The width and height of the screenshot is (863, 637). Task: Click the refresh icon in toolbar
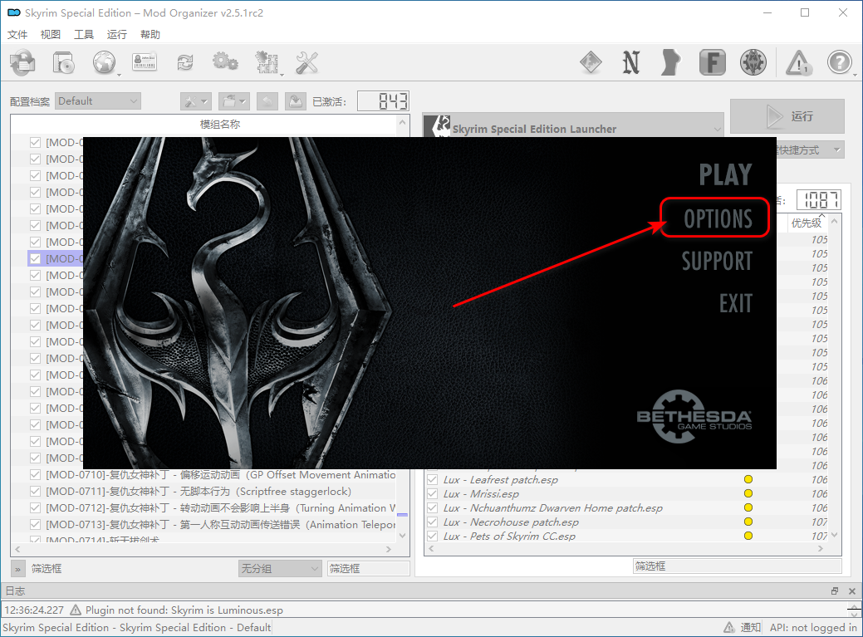point(184,62)
